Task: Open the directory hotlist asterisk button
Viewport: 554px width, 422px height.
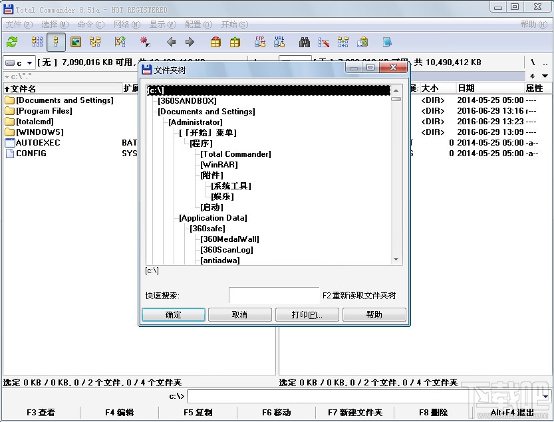Action: click(x=533, y=76)
